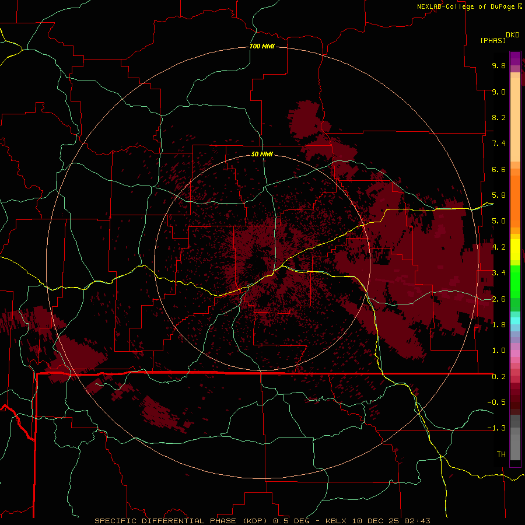Viewport: 525px width, 525px height.
Task: Pick the yellow segment of the color bar
Action: coord(515,250)
